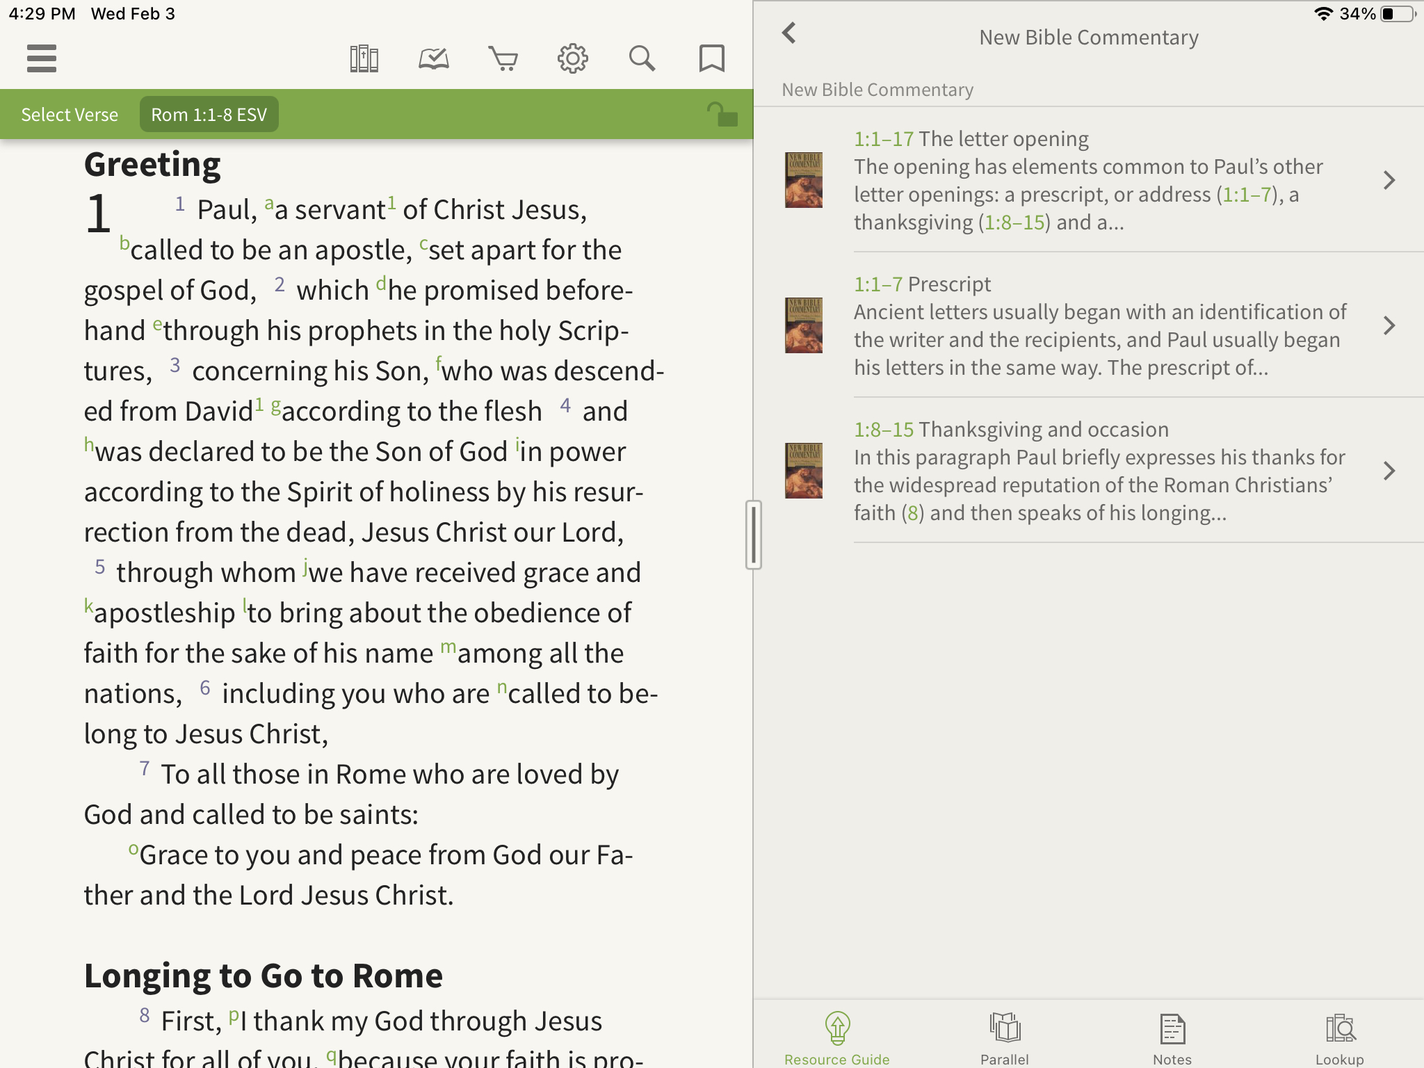The height and width of the screenshot is (1068, 1424).
Task: Open the Library books icon
Action: pos(364,58)
